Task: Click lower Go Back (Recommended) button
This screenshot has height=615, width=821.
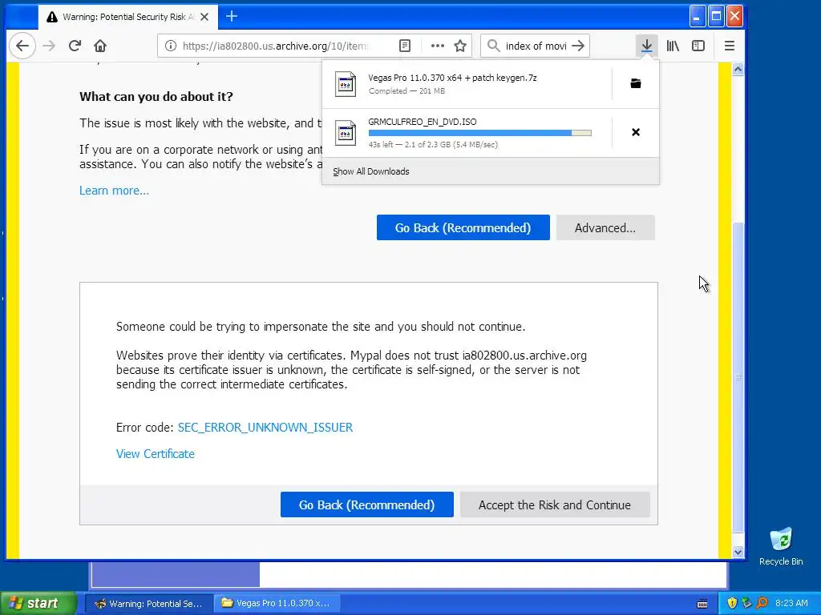Action: [x=367, y=504]
